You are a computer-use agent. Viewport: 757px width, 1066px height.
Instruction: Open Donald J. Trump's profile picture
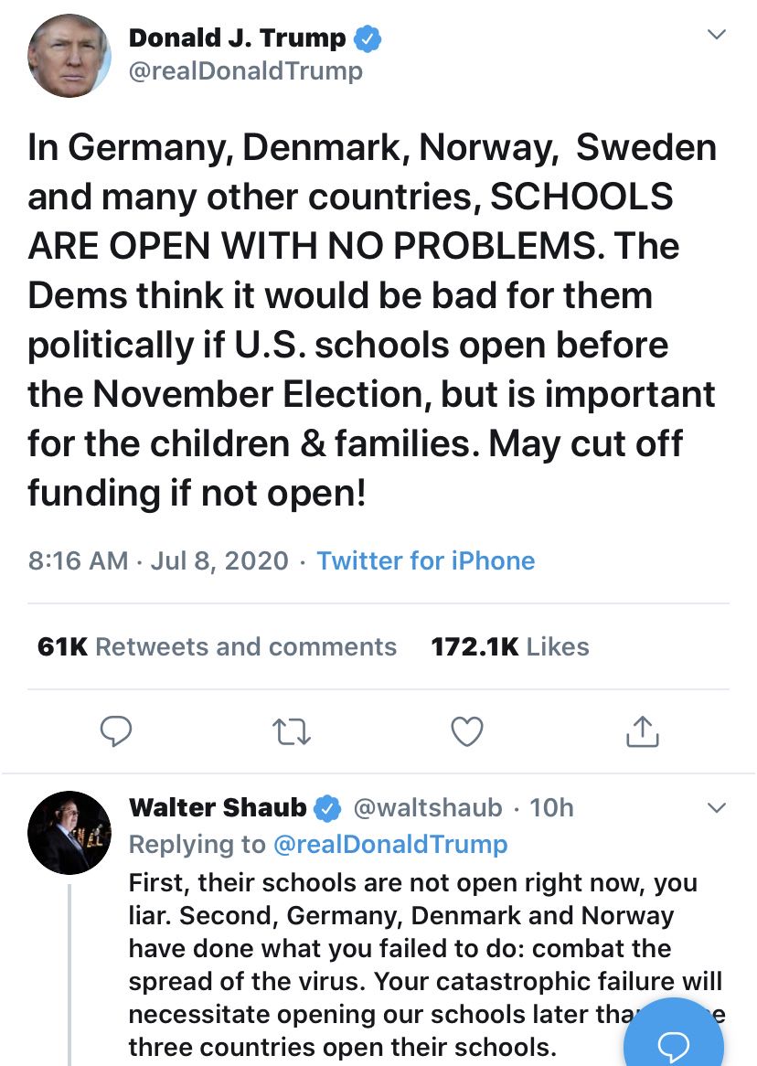click(x=69, y=56)
